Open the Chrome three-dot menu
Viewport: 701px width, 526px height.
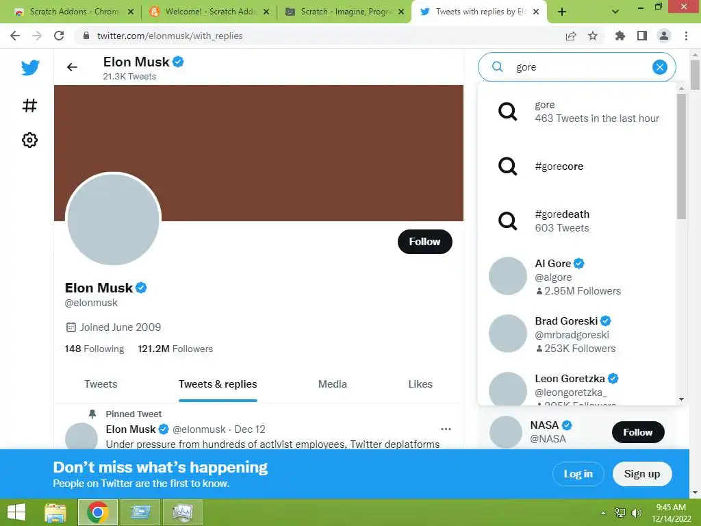coord(686,36)
